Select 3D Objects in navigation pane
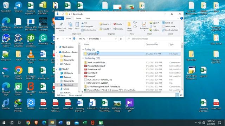This screenshot has height=126, width=225. click(x=68, y=73)
